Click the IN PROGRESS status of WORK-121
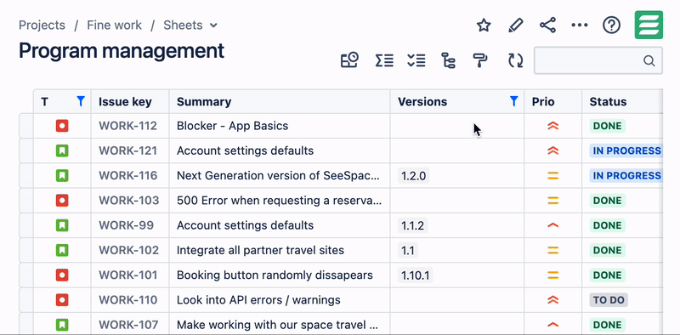 626,150
